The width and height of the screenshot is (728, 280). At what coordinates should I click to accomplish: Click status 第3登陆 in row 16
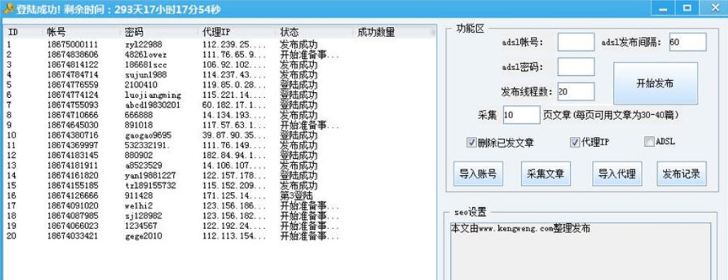(x=296, y=196)
